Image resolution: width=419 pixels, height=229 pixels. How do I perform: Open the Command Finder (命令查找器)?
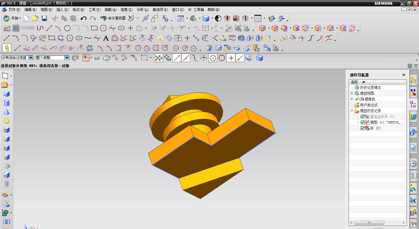click(x=113, y=18)
